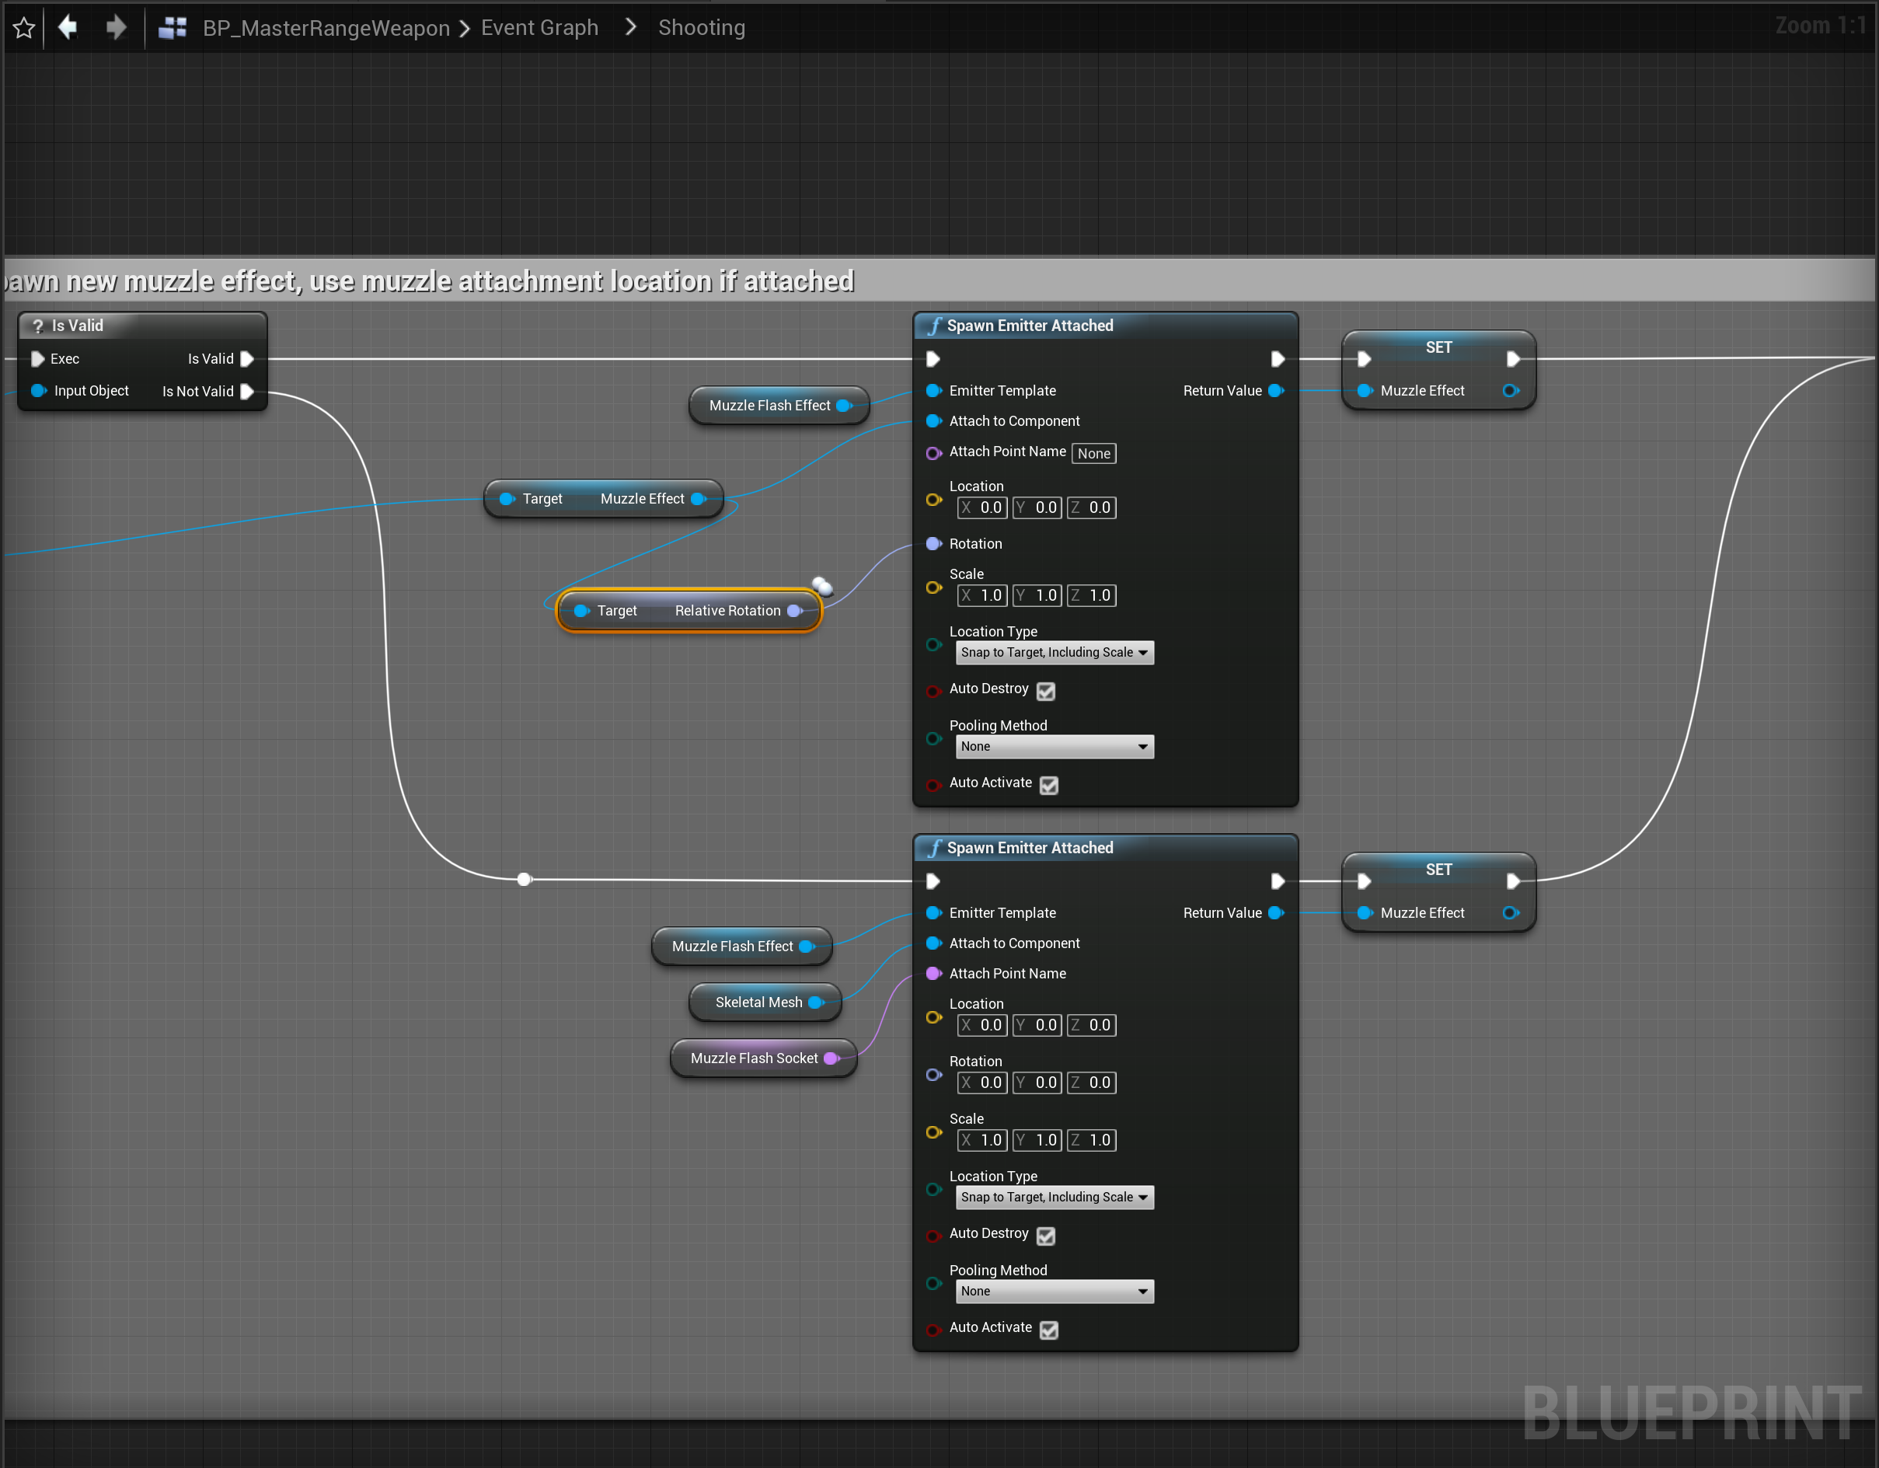
Task: Open Pooling Method dropdown on top node
Action: pyautogui.click(x=1054, y=747)
